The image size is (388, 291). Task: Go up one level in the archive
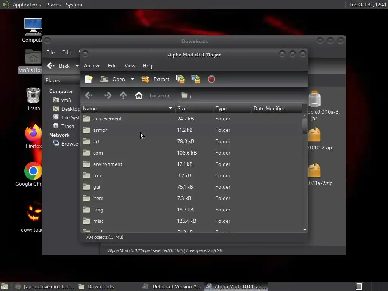click(123, 95)
